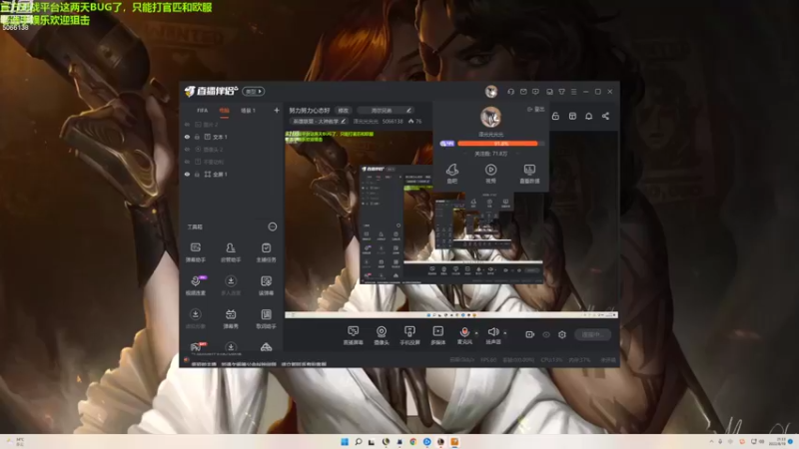Image resolution: width=799 pixels, height=449 pixels.
Task: Click the 修改 button beside stream title
Action: click(344, 110)
